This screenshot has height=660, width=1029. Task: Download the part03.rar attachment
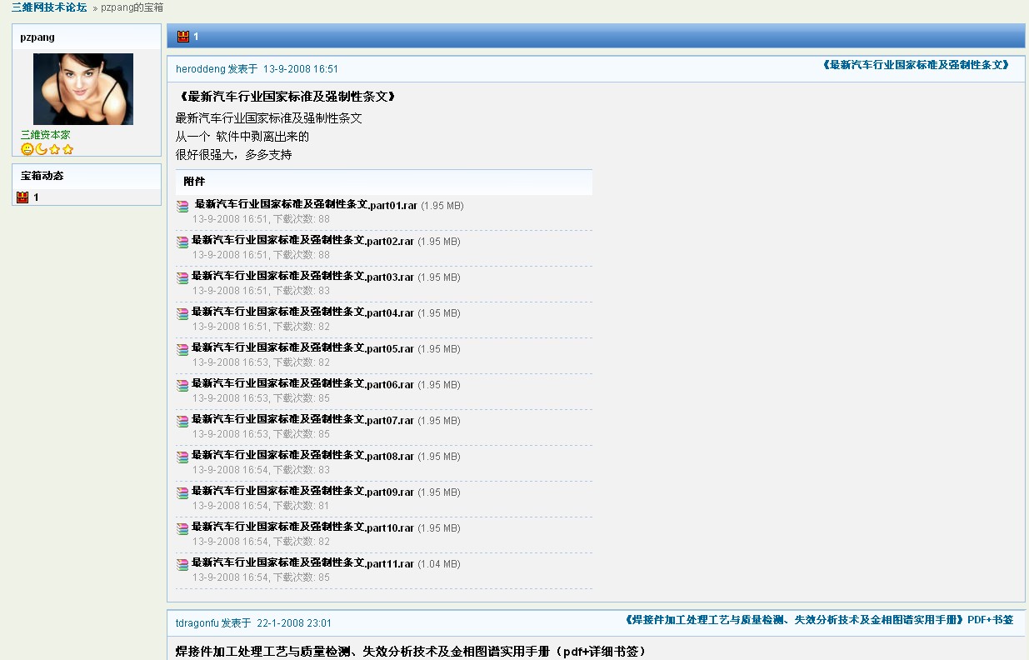303,277
